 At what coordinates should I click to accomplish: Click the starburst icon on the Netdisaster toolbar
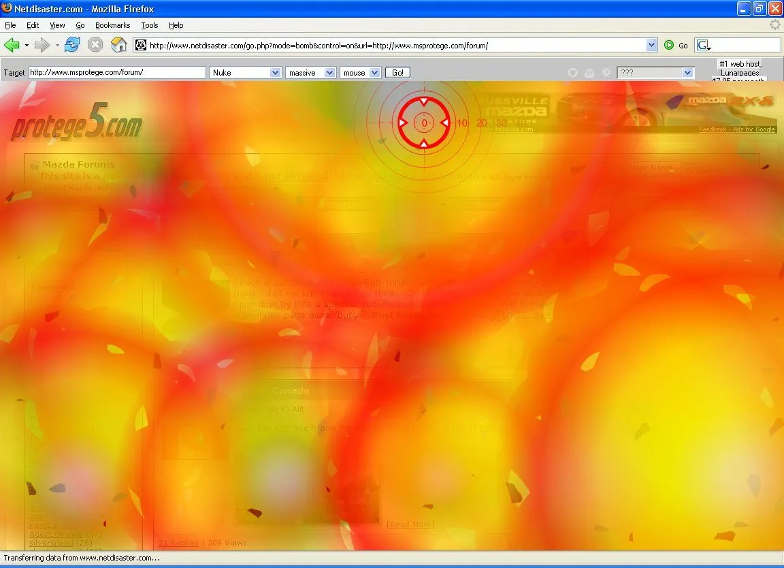pos(606,72)
